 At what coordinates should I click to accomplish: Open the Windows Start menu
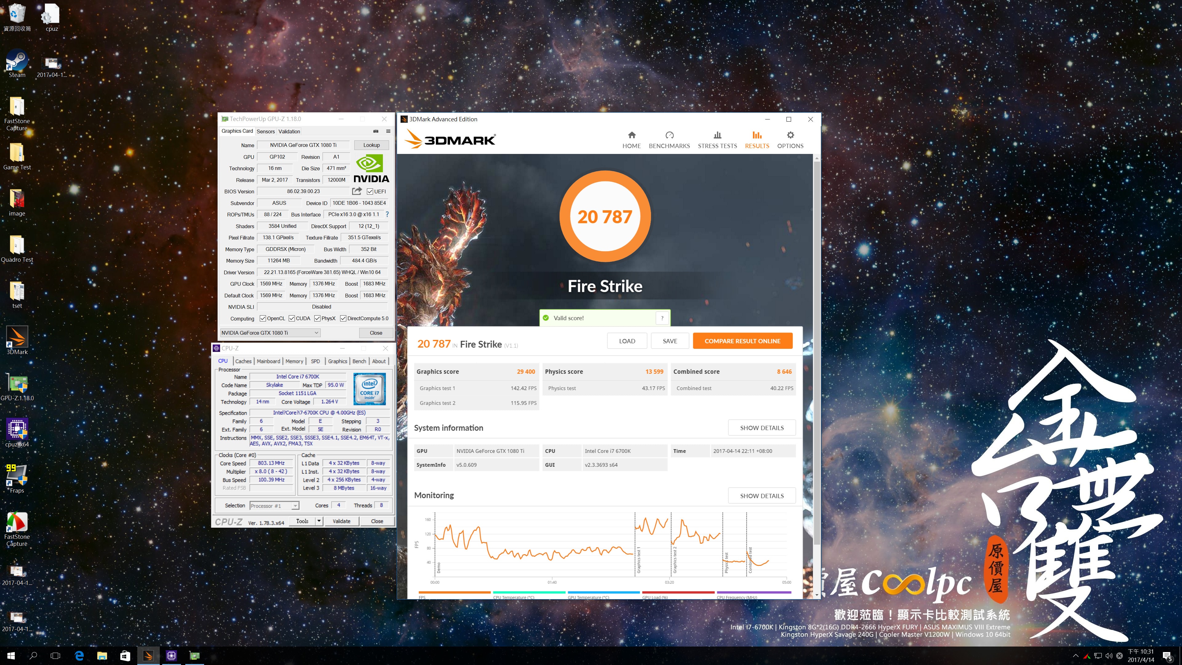point(11,656)
